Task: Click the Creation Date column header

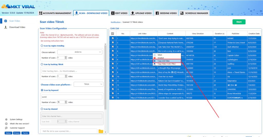Action: point(254,33)
